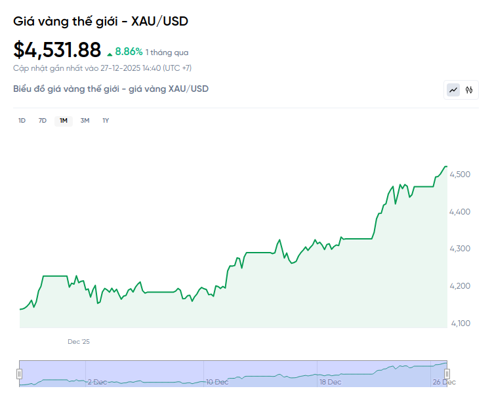Show the 1Y price history
The height and width of the screenshot is (416, 492).
(106, 120)
